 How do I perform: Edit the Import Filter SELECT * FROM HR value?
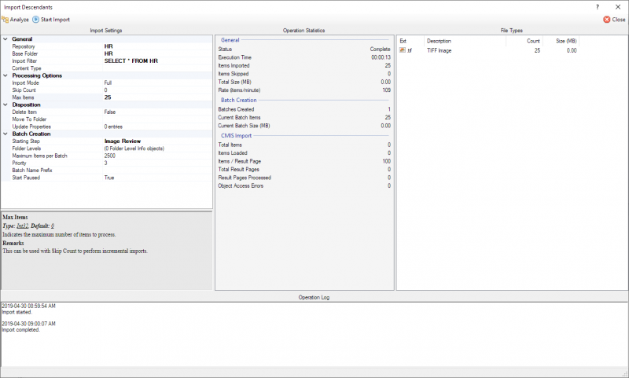pos(131,61)
